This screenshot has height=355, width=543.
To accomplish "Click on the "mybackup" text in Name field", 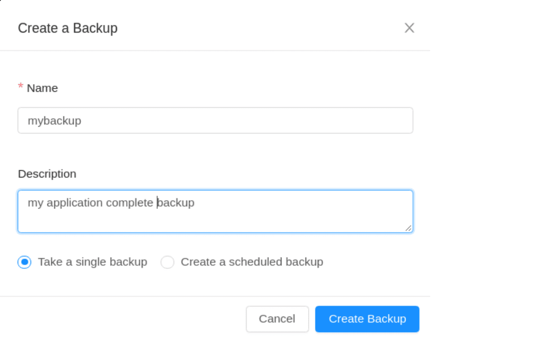I will pyautogui.click(x=55, y=121).
